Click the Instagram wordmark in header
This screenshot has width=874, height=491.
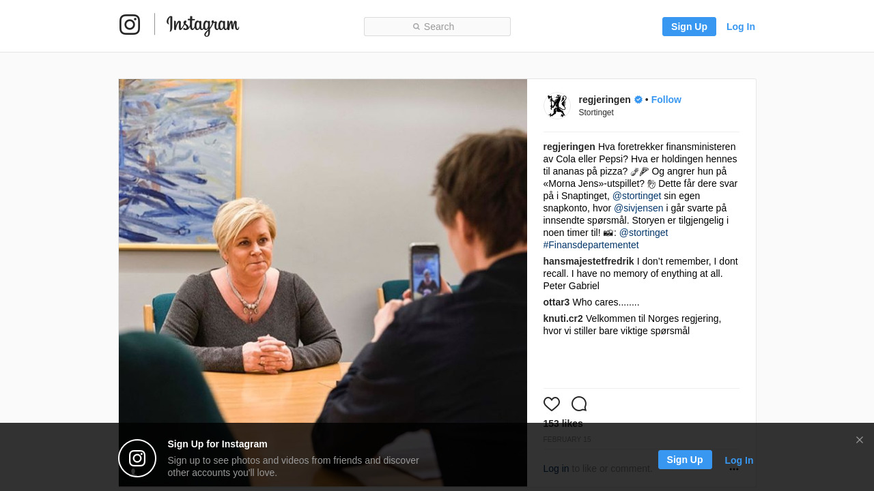click(x=203, y=26)
